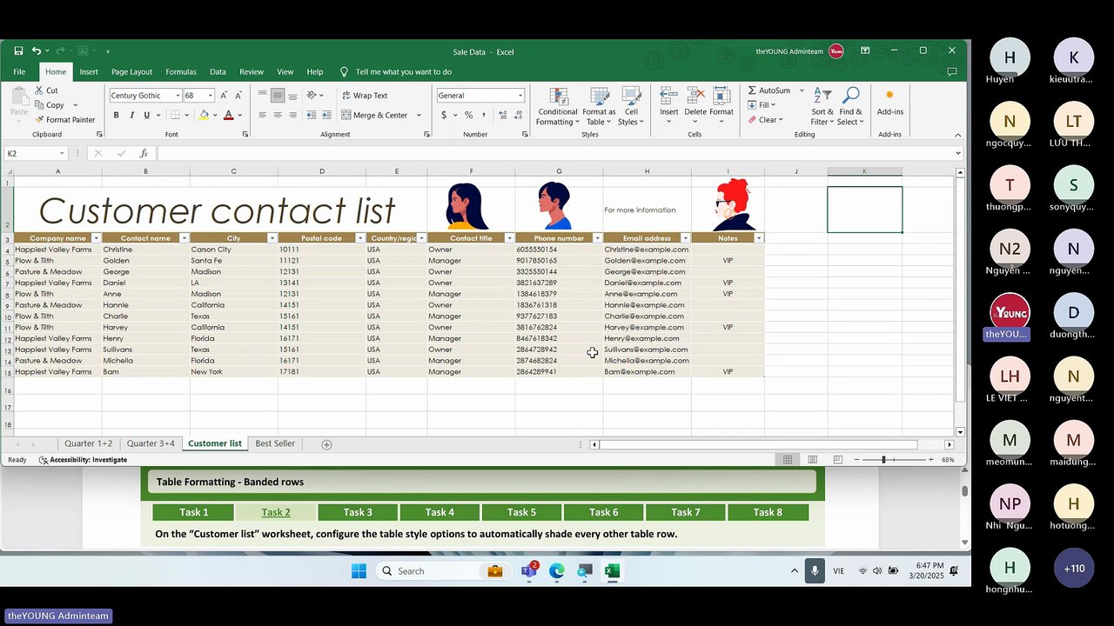
Task: Open Cell Styles gallery
Action: pyautogui.click(x=631, y=106)
